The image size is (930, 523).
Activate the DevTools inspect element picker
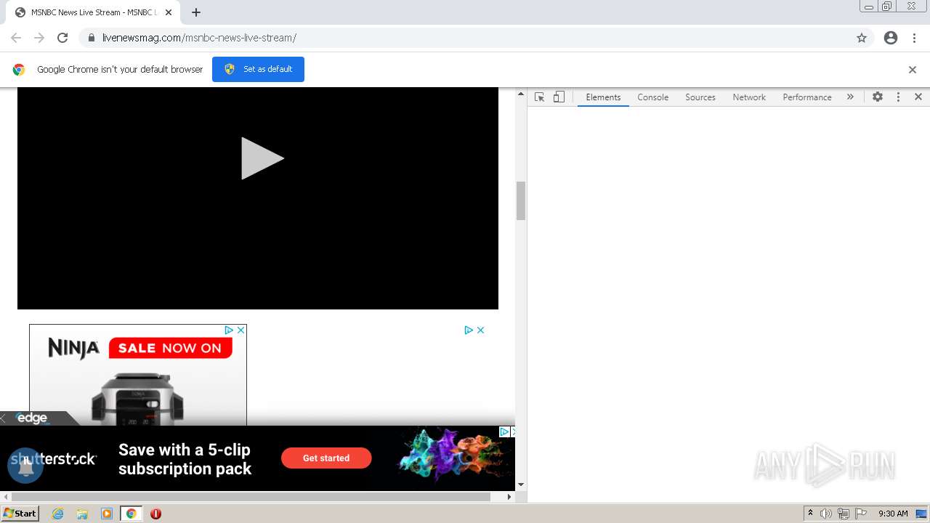click(x=539, y=97)
